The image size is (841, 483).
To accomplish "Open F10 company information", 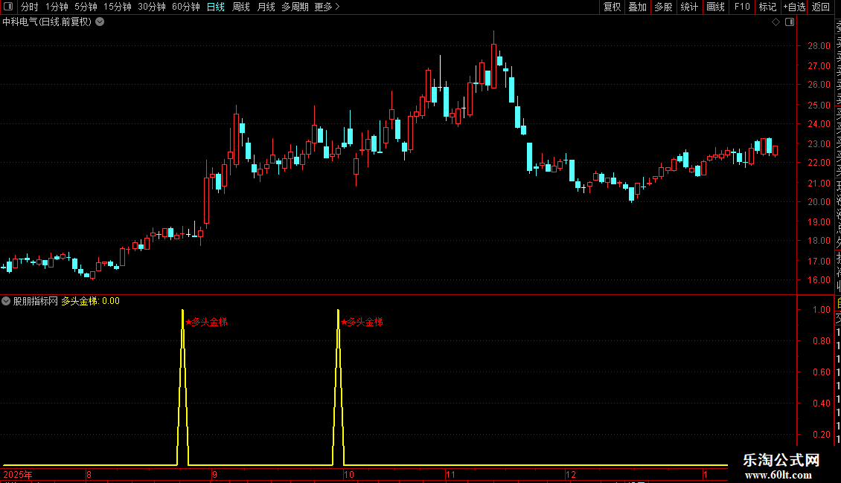I will point(742,7).
